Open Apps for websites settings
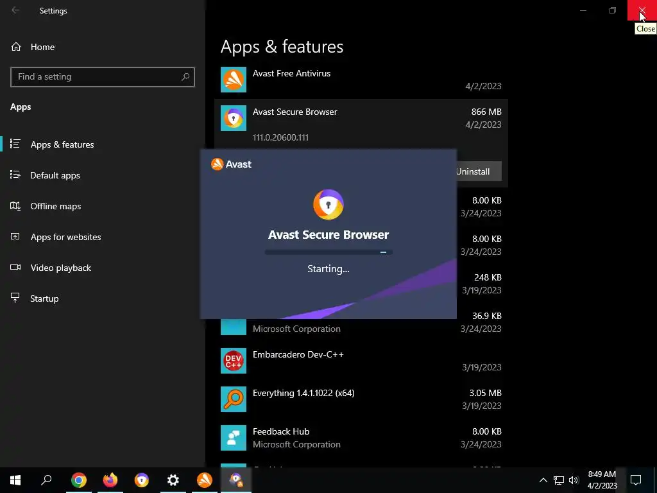 pyautogui.click(x=103, y=237)
